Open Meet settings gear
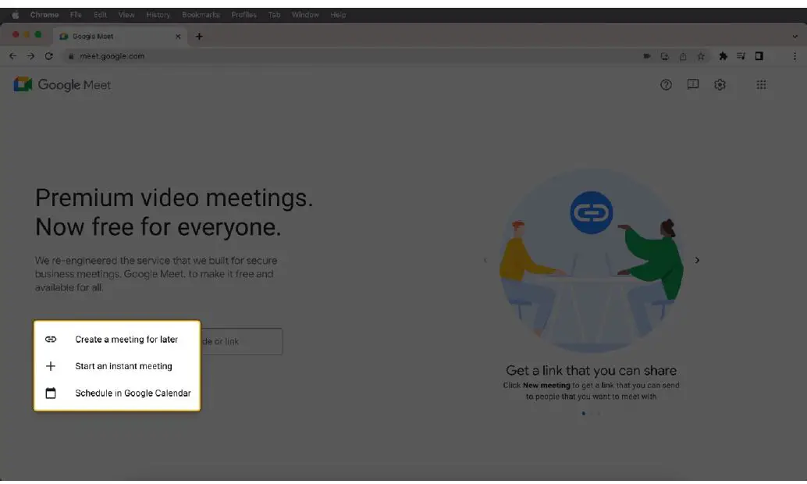 pyautogui.click(x=720, y=84)
